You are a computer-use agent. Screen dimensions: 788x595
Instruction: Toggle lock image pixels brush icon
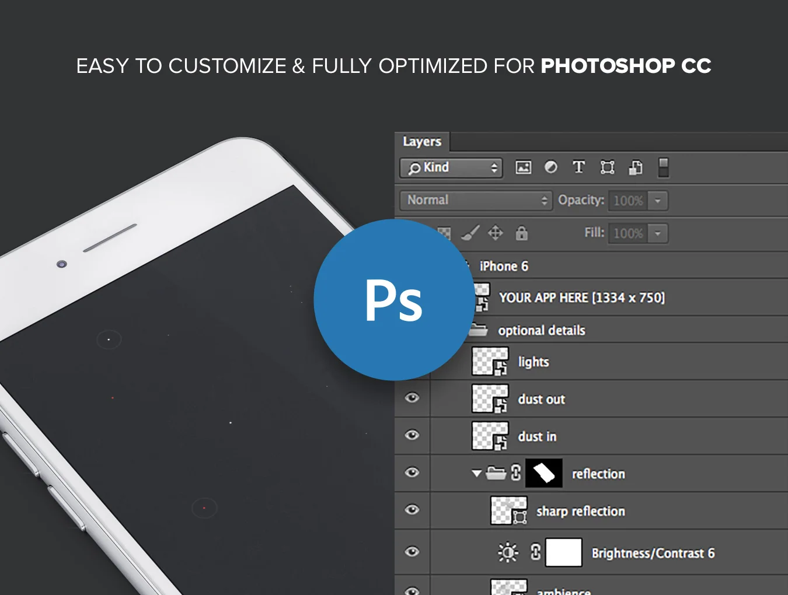[470, 233]
